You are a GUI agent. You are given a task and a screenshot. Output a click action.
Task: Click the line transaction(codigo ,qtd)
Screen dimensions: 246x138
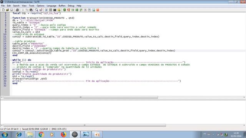(x=30, y=79)
